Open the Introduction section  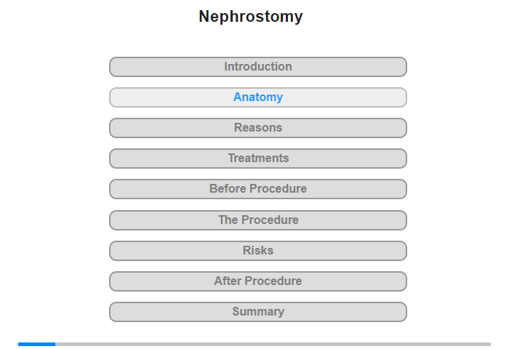[258, 67]
